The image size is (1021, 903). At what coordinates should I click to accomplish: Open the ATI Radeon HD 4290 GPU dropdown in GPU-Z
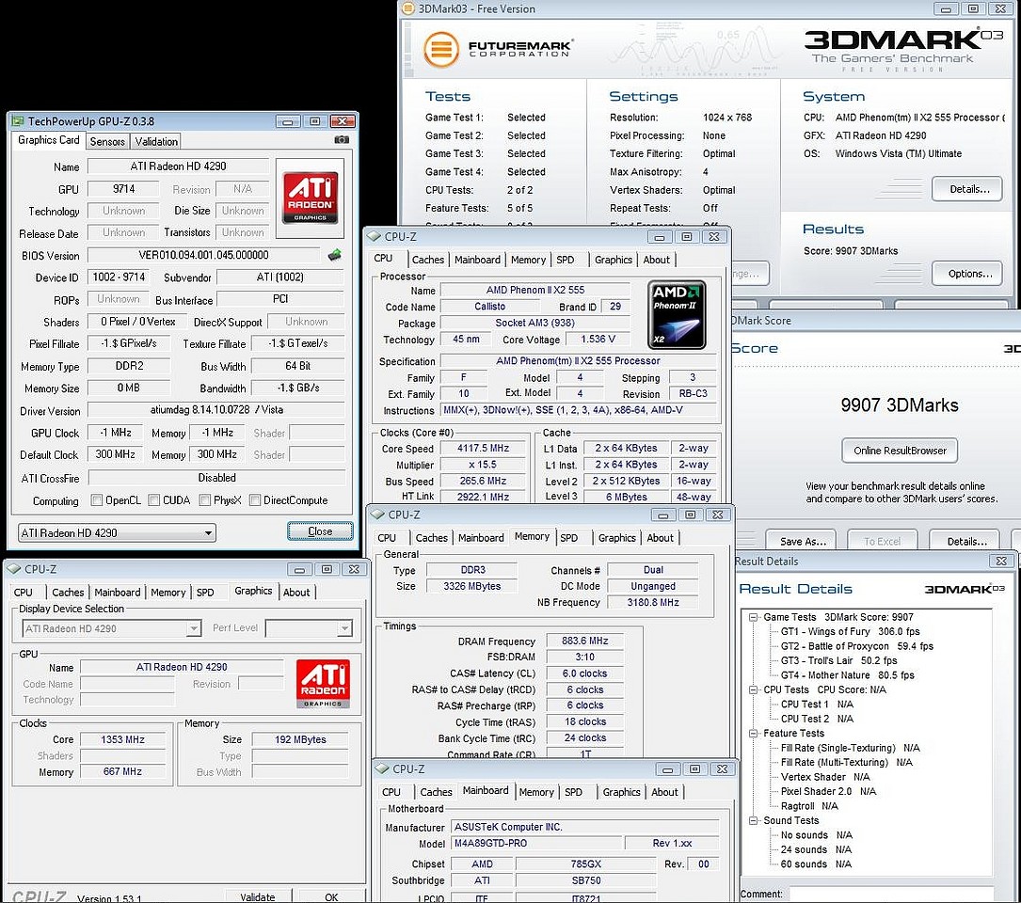117,532
